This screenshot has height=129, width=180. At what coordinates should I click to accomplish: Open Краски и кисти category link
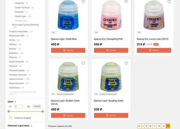[16, 79]
